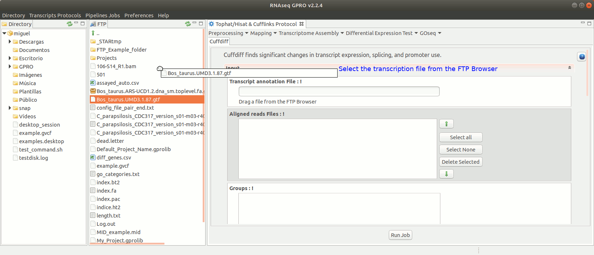Click the Run Job button
The height and width of the screenshot is (255, 594).
pos(400,235)
